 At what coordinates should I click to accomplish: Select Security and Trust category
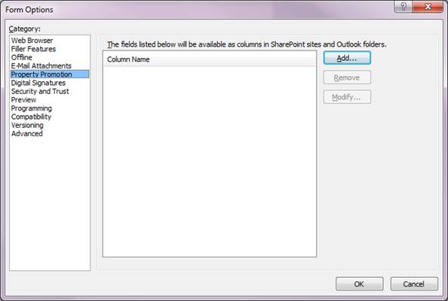(40, 91)
